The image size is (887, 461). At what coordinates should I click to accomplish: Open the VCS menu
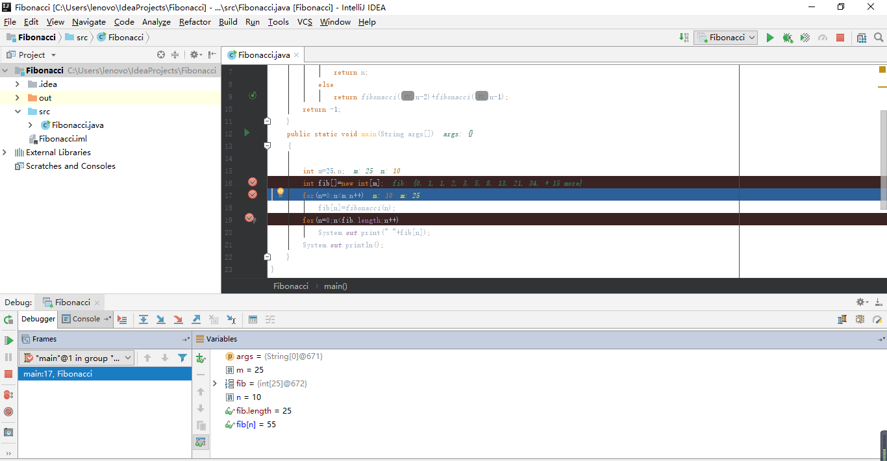[305, 21]
